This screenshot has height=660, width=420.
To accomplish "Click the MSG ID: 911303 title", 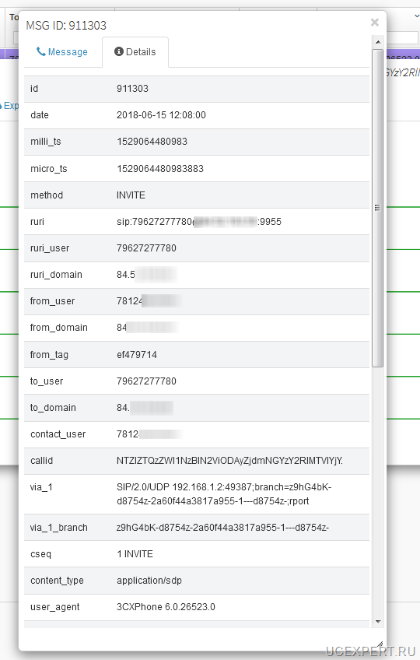I will point(66,26).
